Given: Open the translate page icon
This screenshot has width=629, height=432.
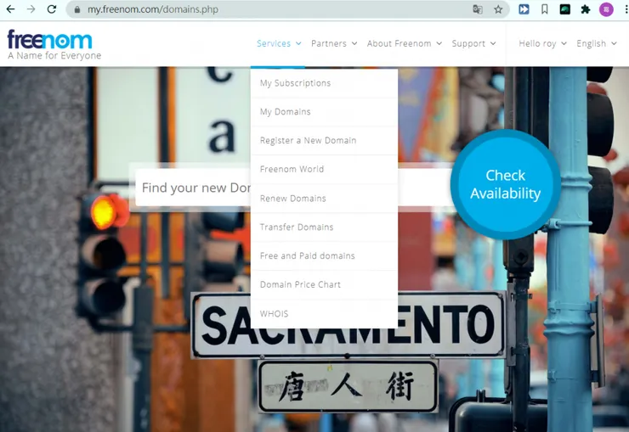Looking at the screenshot, I should coord(478,9).
